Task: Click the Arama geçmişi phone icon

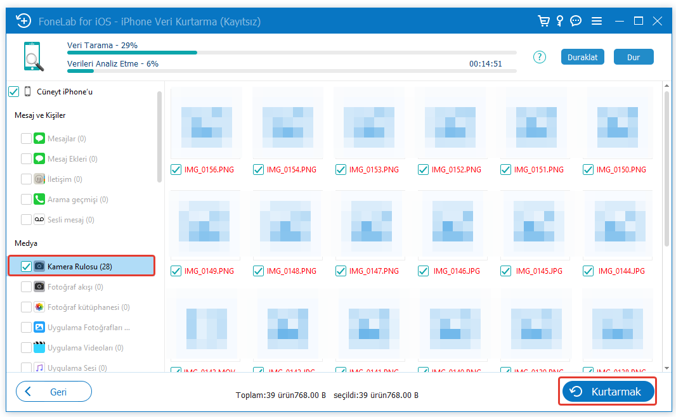Action: 39,200
